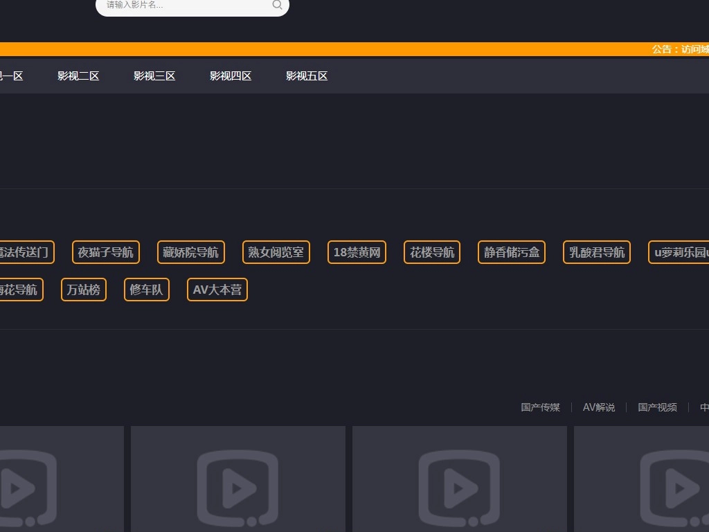The image size is (709, 532).
Task: Go to the 影视四区 section
Action: [231, 76]
